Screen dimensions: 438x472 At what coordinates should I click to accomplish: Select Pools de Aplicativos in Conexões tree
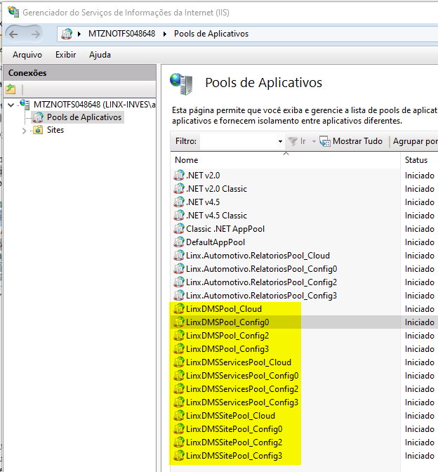point(84,117)
